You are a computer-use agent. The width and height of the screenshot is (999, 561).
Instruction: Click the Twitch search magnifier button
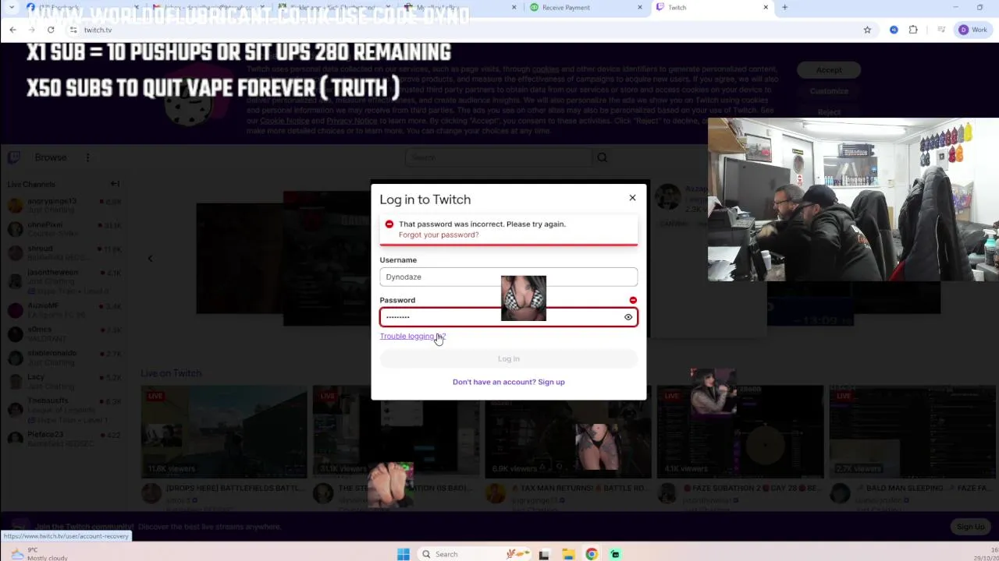(602, 157)
